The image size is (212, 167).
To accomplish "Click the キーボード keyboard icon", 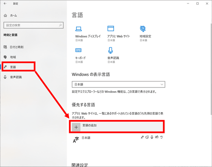I will 78,50.
